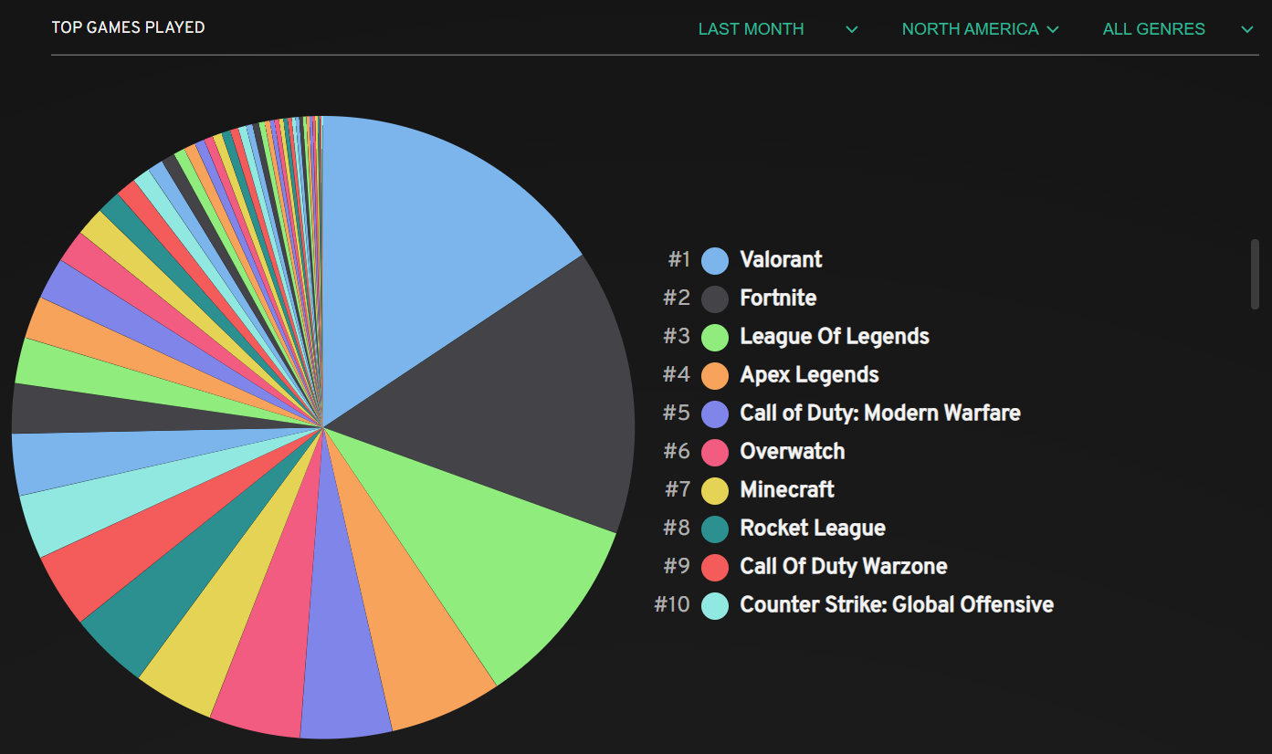Select the League Of Legends legend label
1272x754 pixels.
click(x=835, y=336)
